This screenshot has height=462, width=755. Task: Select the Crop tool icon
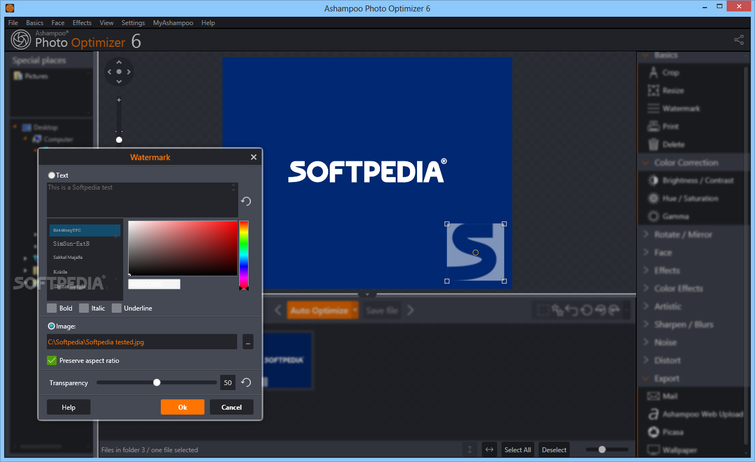point(654,72)
